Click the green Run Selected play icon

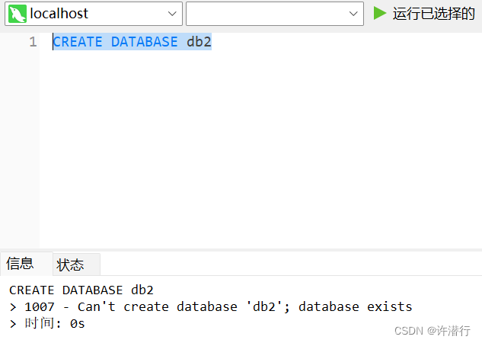tap(380, 13)
